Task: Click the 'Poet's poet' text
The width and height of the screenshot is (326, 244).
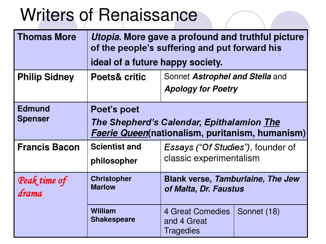Action: (115, 109)
